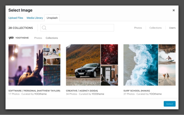
Task: Focus the Unsplash search field
Action: pos(77,28)
